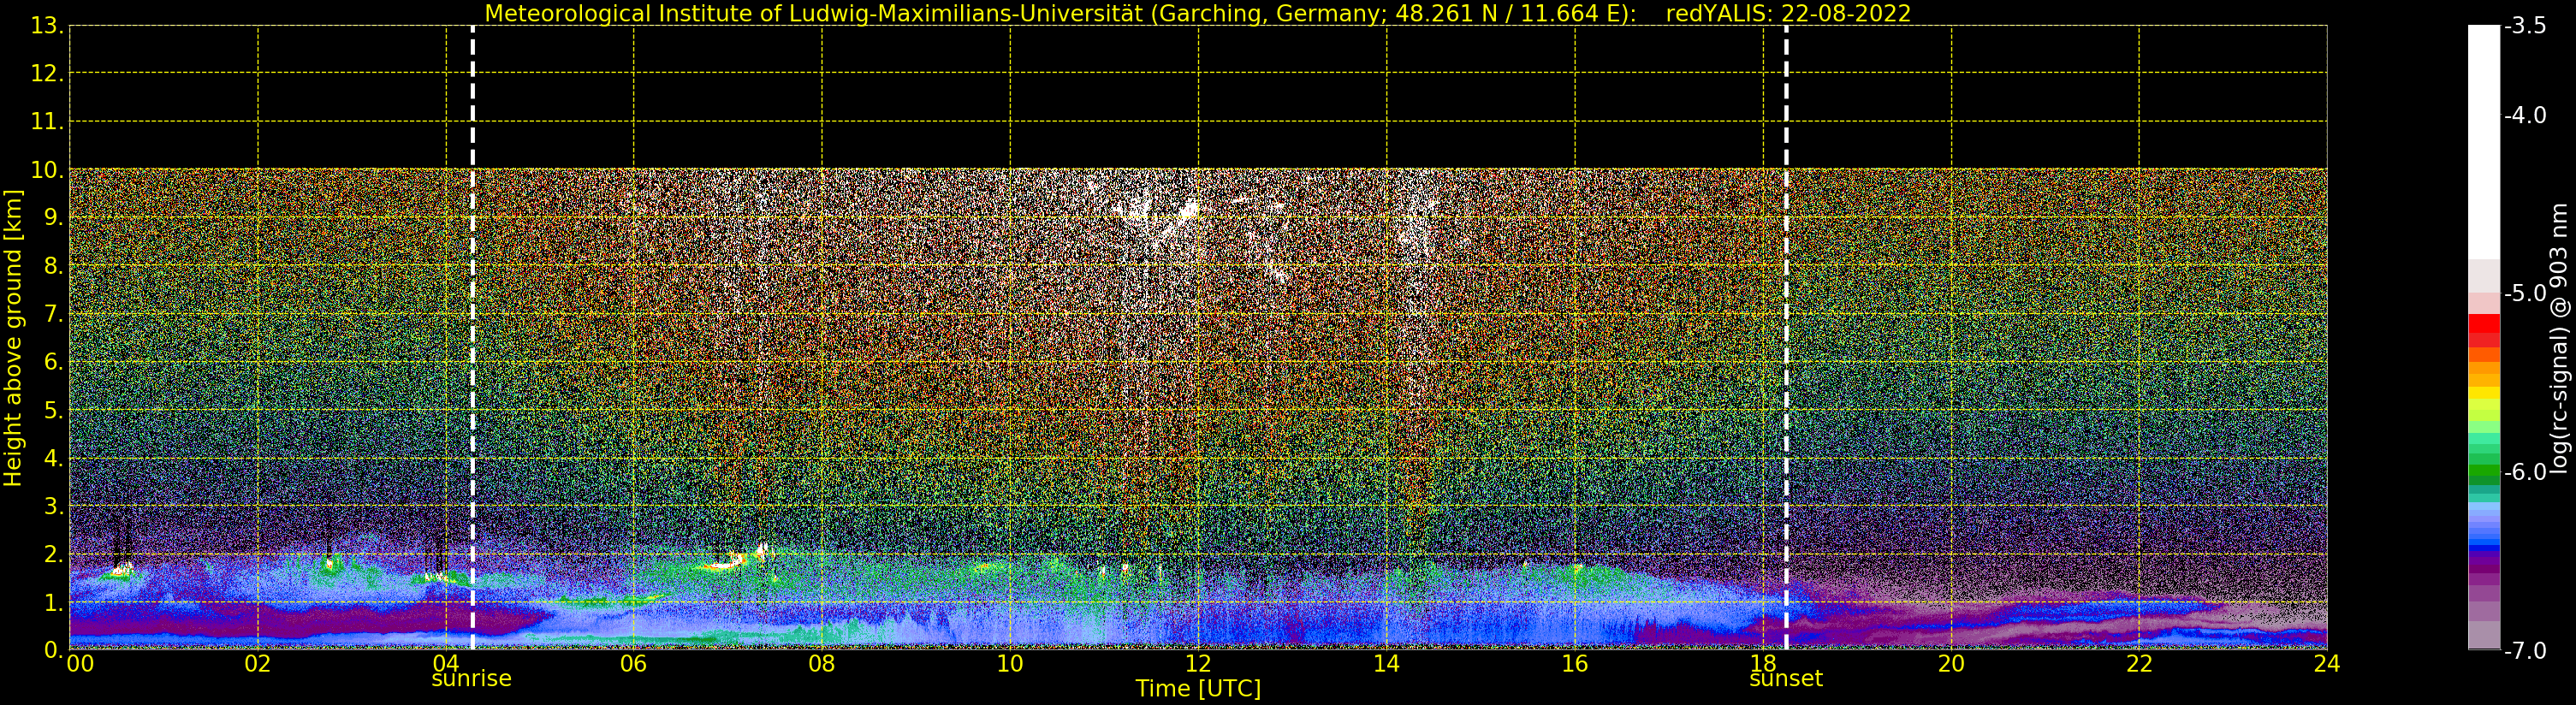Click the height tick label '5.'
2576x705 pixels.
tap(53, 410)
